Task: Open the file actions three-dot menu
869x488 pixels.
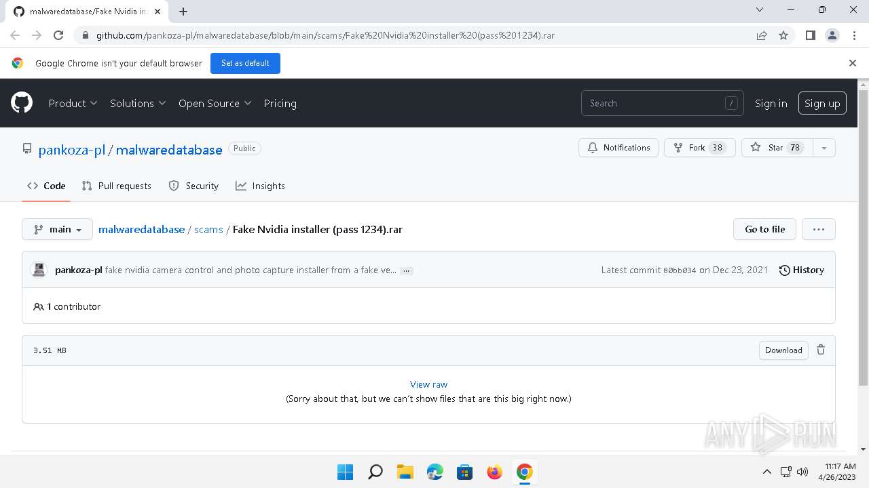Action: pyautogui.click(x=818, y=229)
